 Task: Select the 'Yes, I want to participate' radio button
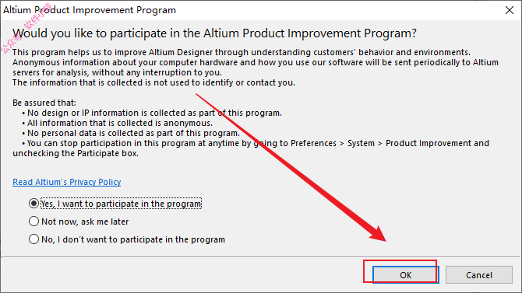click(34, 204)
